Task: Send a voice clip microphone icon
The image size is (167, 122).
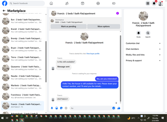Action: click(x=52, y=108)
